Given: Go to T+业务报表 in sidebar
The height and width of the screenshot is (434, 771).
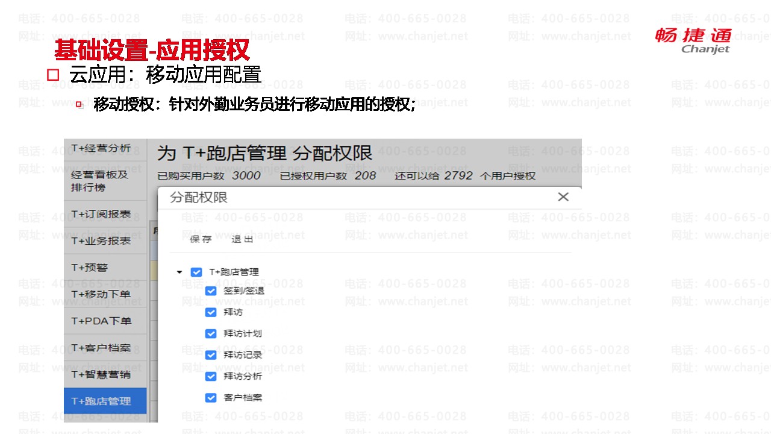Looking at the screenshot, I should pos(105,241).
